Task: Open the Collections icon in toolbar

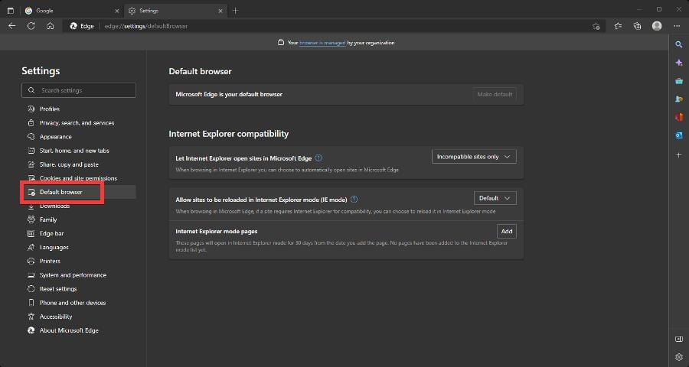Action: (637, 26)
